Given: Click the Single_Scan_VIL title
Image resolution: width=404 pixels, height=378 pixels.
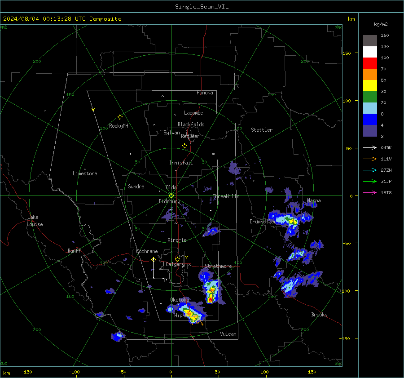Looking at the screenshot, I should (x=202, y=7).
